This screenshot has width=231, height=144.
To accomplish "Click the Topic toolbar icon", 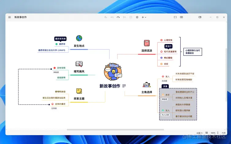I will click(x=106, y=17).
